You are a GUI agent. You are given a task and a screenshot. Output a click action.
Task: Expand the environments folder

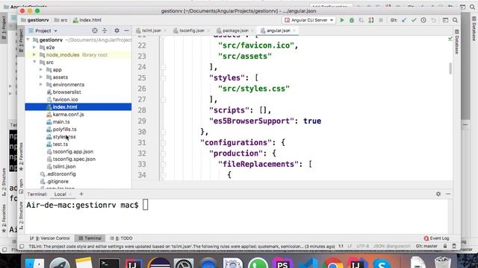coord(41,84)
